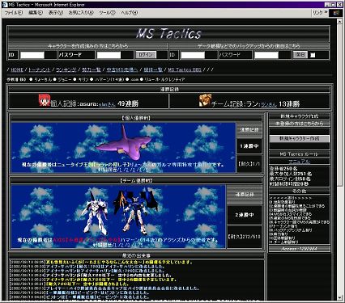Toggle the checkbox beside the restore button
Viewport: 345px width, 303px height.
pyautogui.click(x=313, y=55)
